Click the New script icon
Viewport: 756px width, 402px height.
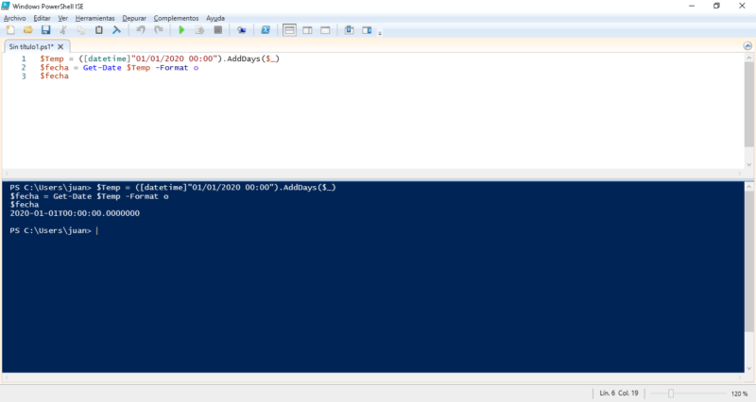coord(10,30)
